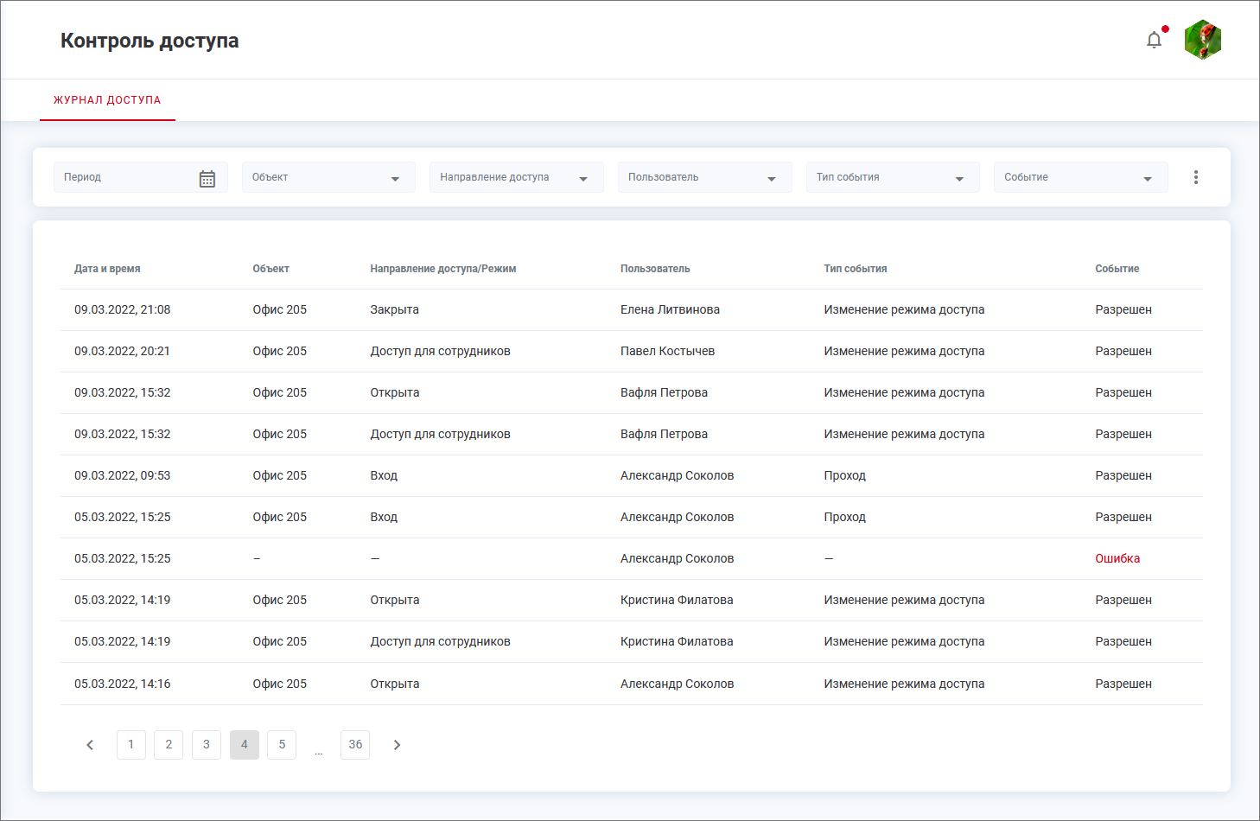Click the user profile avatar
Screen dimensions: 1260x821
point(1202,40)
